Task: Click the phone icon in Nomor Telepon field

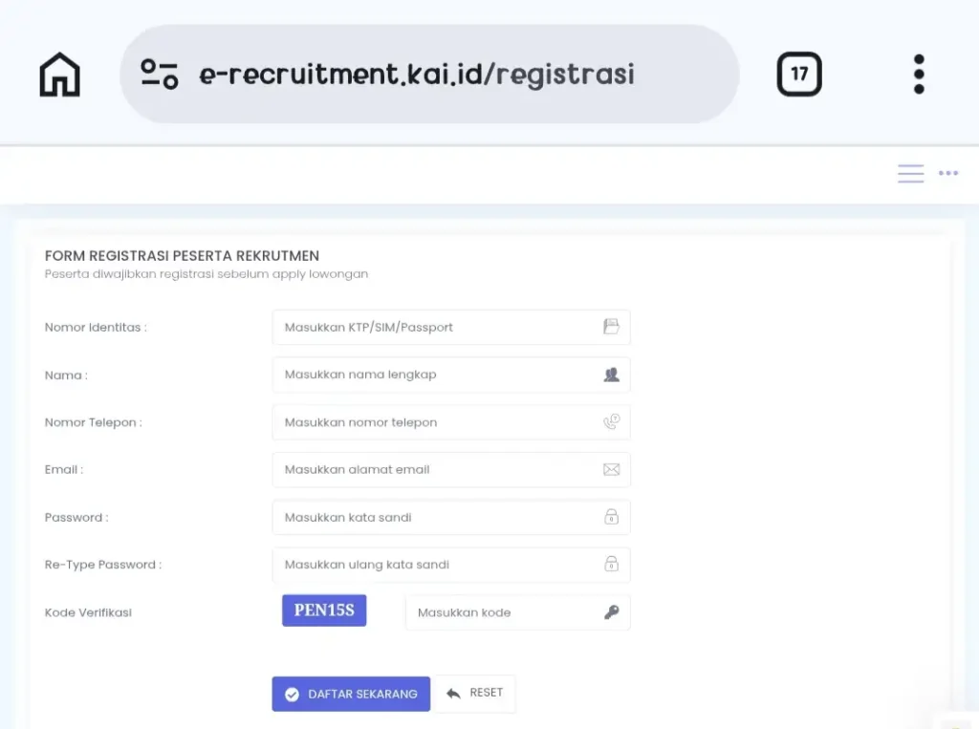Action: 611,422
